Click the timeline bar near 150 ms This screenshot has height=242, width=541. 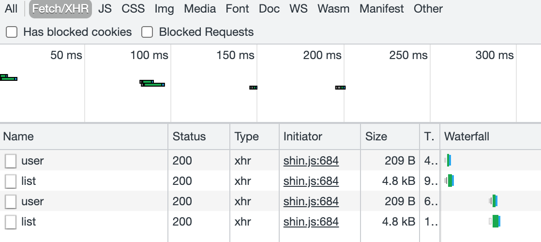pyautogui.click(x=253, y=88)
